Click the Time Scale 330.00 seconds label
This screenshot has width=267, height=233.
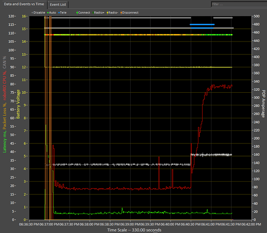134,230
